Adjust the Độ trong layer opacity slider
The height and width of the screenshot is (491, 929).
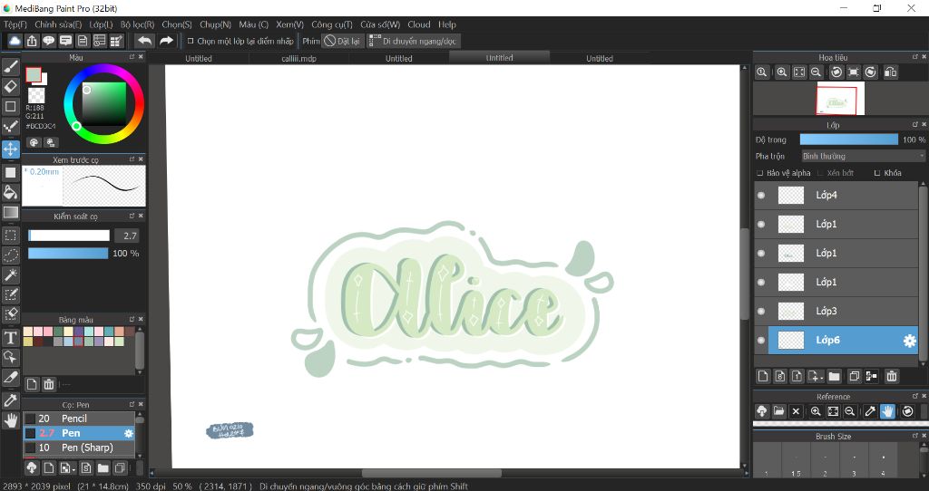(x=848, y=140)
